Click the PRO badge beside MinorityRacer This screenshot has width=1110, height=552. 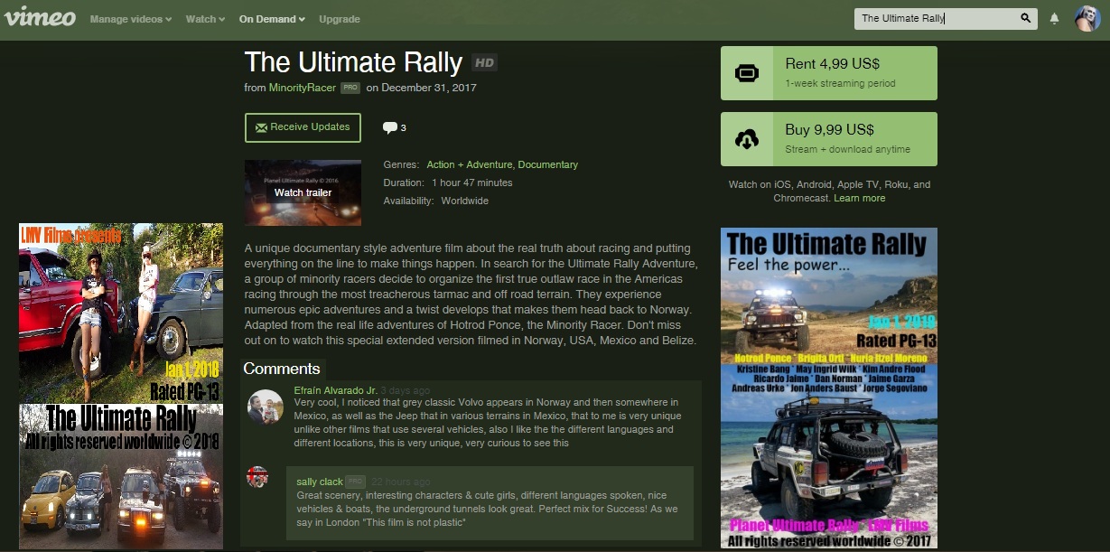pos(350,89)
